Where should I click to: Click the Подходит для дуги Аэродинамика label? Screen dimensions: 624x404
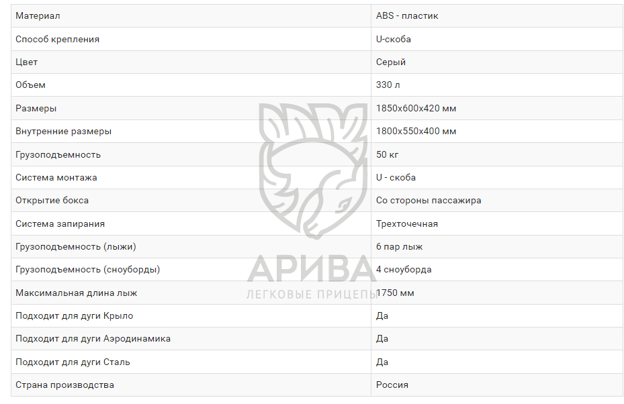point(93,338)
